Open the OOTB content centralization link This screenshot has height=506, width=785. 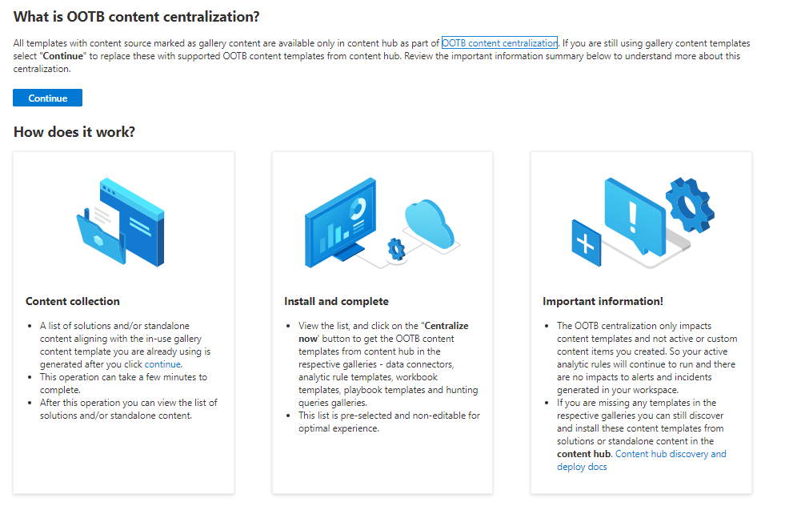click(499, 43)
